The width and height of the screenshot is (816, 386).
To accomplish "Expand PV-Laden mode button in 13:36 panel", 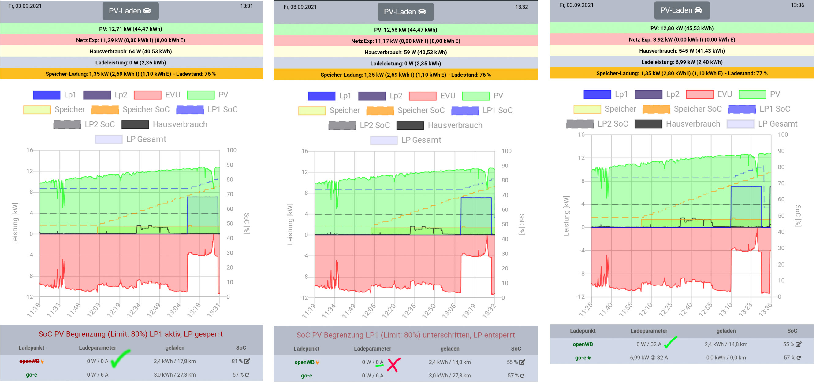I will 682,10.
